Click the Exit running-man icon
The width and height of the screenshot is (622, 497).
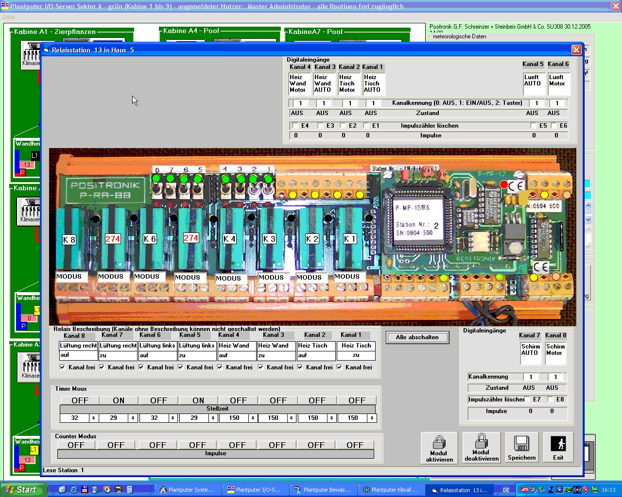558,444
